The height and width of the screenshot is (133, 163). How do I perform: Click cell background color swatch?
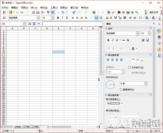pyautogui.click(x=115, y=103)
